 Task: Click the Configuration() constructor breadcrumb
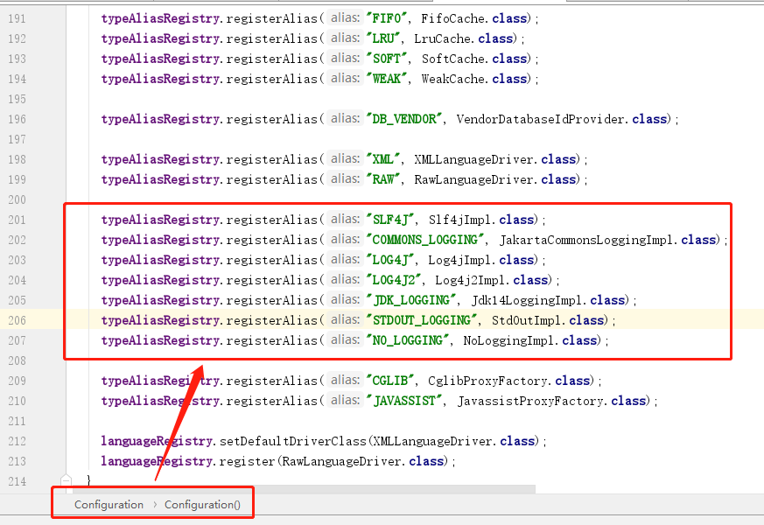(202, 505)
